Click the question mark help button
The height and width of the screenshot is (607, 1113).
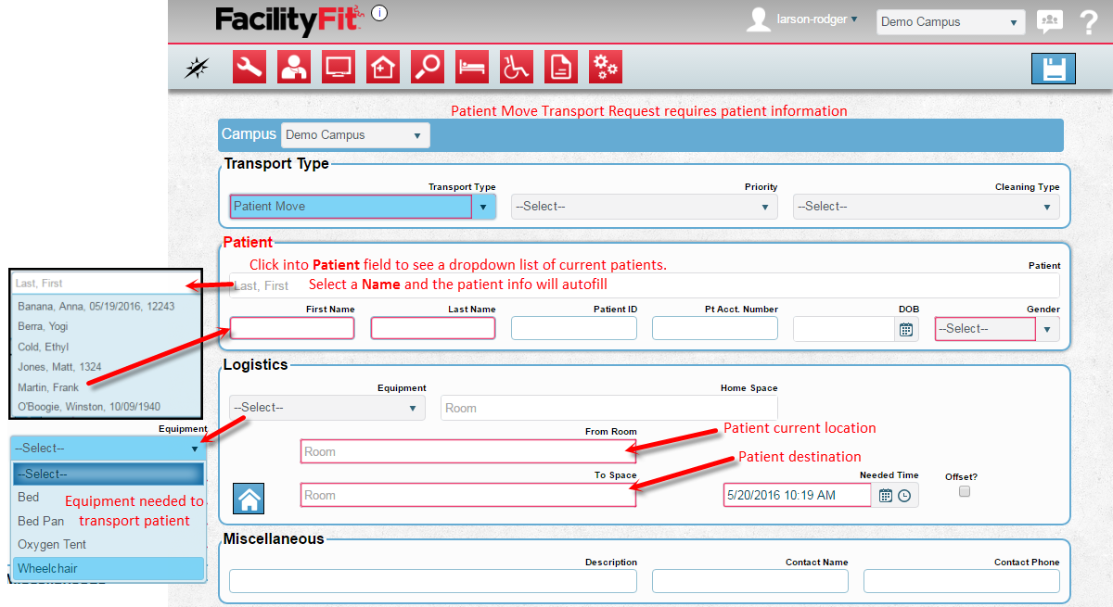tap(1089, 22)
